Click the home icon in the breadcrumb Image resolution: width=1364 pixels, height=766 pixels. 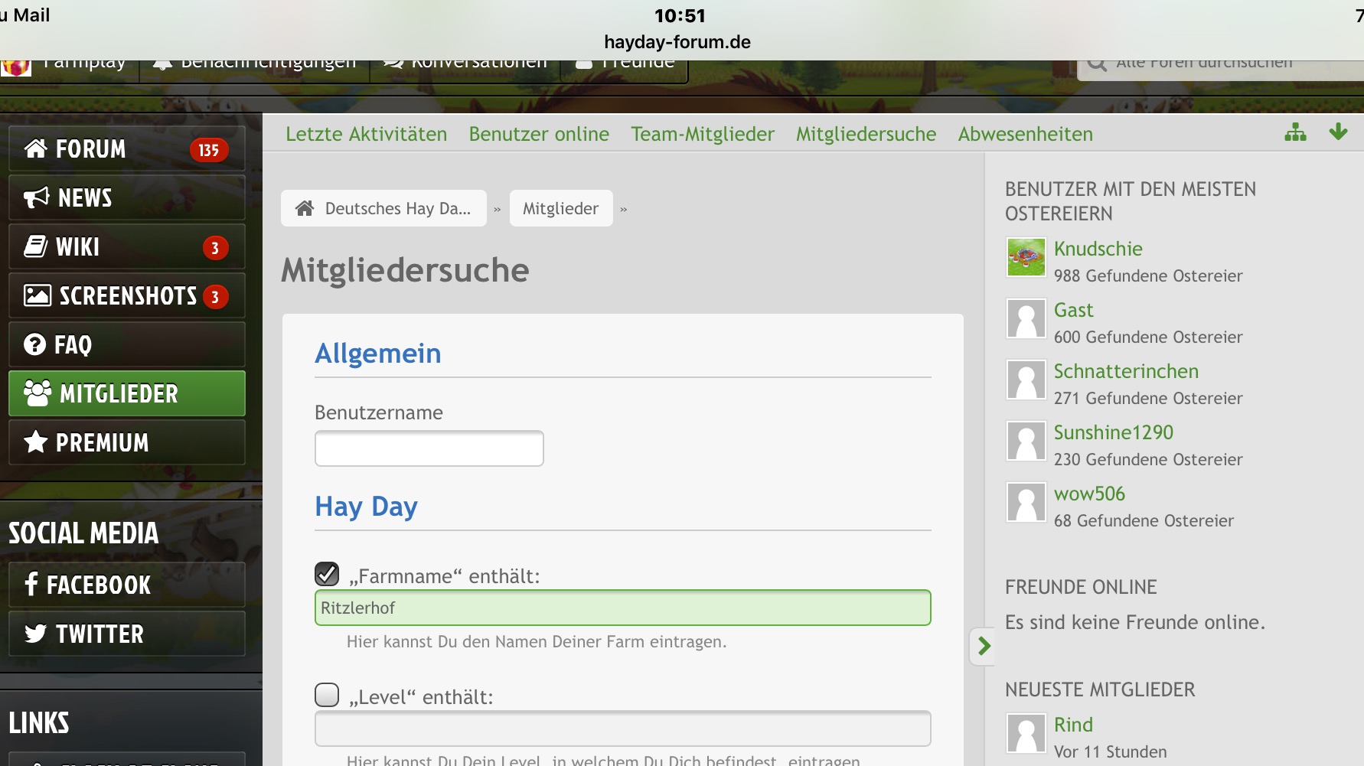pos(305,208)
